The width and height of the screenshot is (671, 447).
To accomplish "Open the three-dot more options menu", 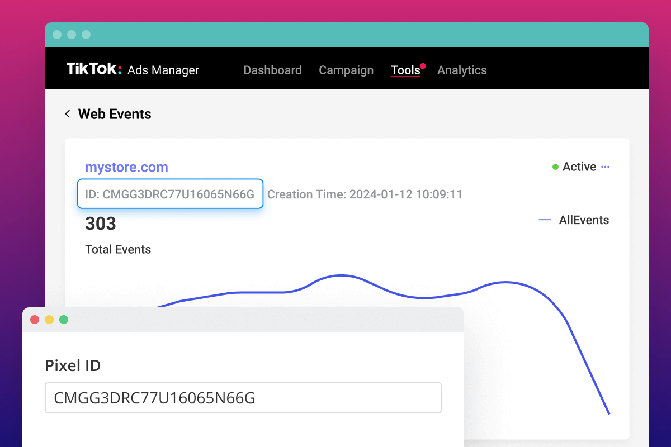I will tap(605, 167).
